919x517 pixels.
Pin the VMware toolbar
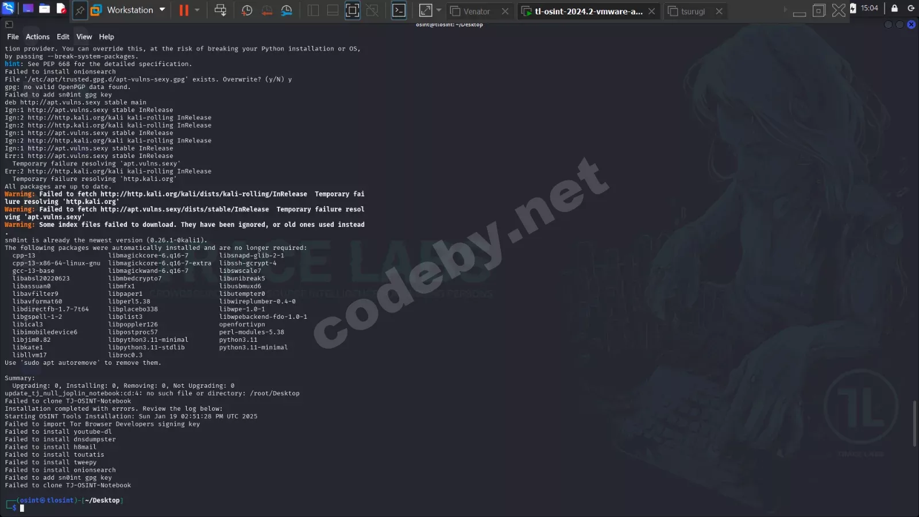(80, 10)
